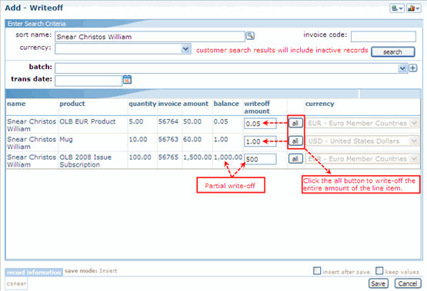Open currency dropdown for the Mug row
The height and width of the screenshot is (291, 427).
click(x=414, y=141)
